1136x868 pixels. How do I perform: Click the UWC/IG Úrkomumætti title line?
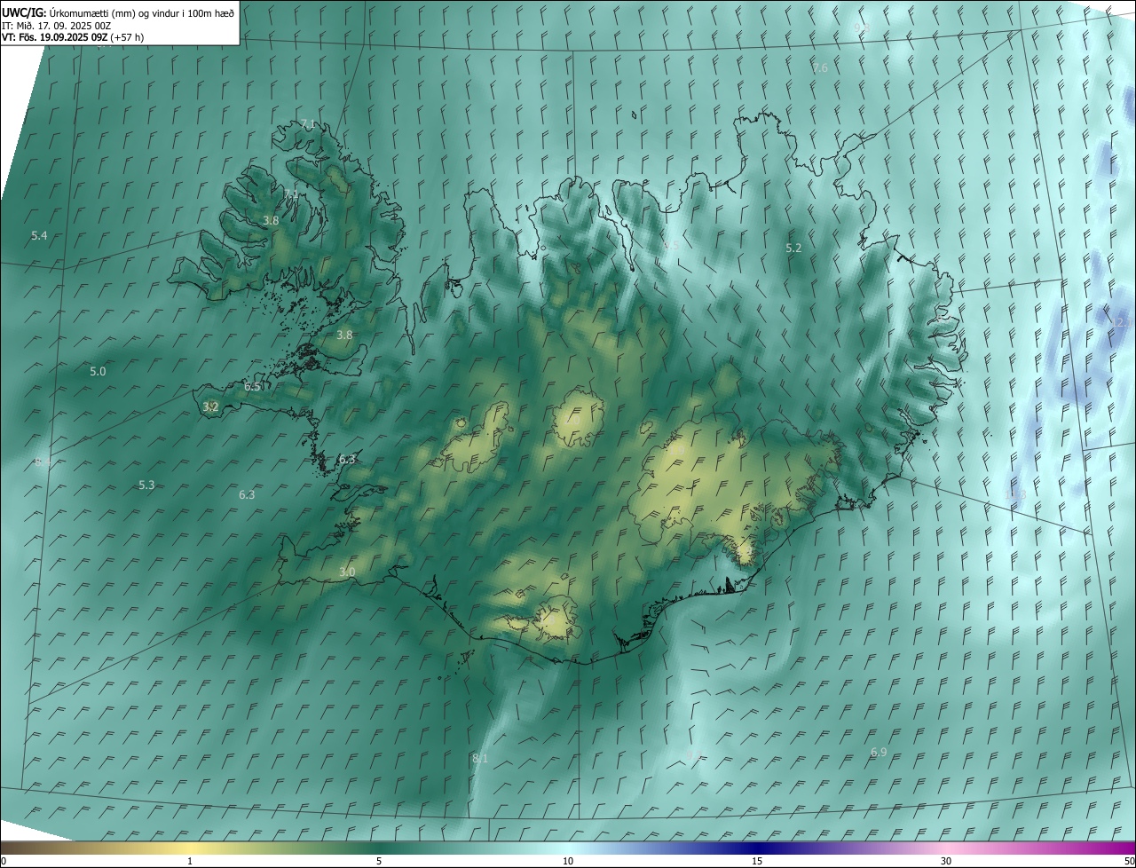coord(119,12)
